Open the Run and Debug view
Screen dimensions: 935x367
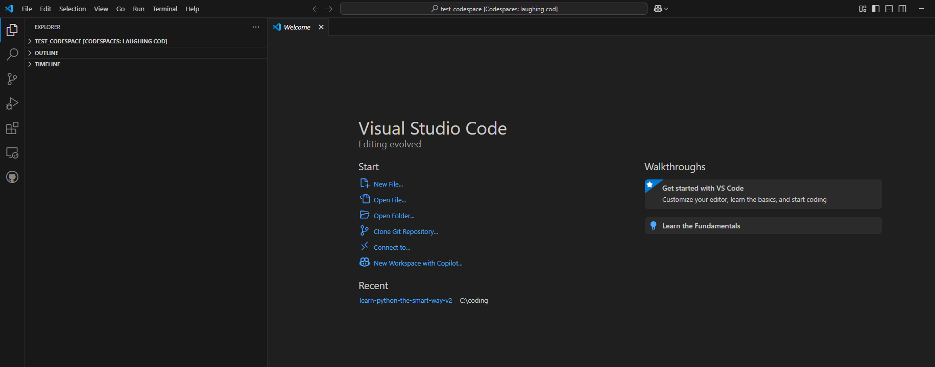point(12,103)
